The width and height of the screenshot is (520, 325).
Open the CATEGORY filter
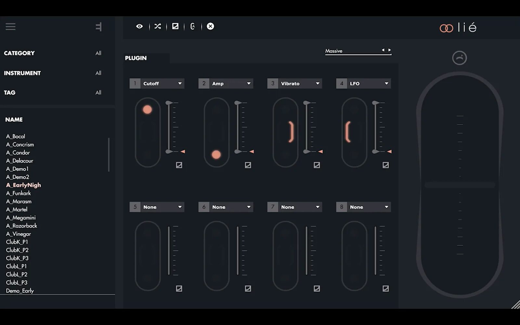[x=19, y=53]
